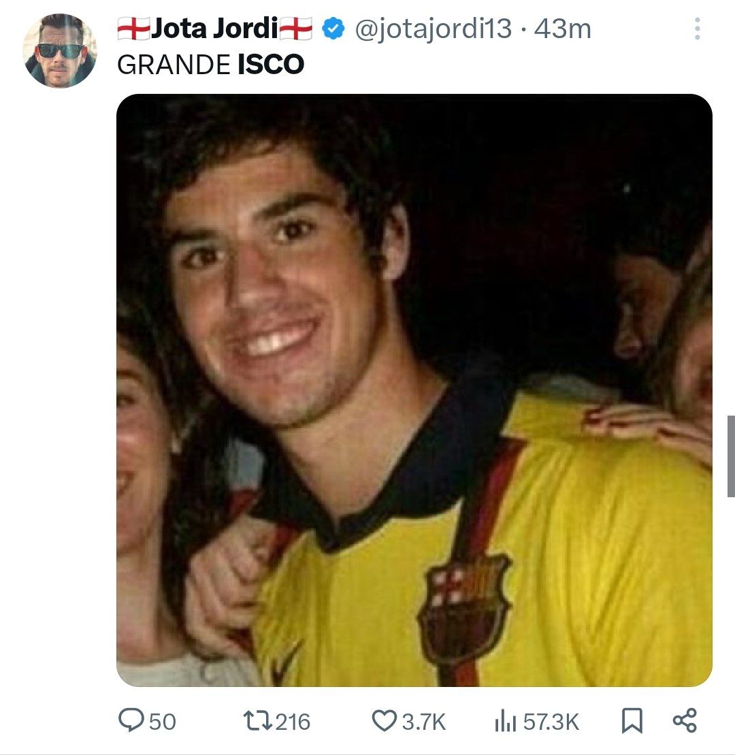
Task: Click the vertical scrollbar thumb on the right
Action: click(x=731, y=456)
